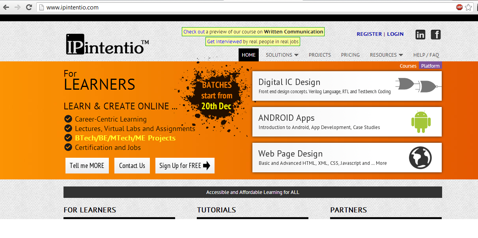Viewport: 478px width, 238px height.
Task: Click Lectures, Virtual Labs and Assignments text
Action: [x=135, y=129]
